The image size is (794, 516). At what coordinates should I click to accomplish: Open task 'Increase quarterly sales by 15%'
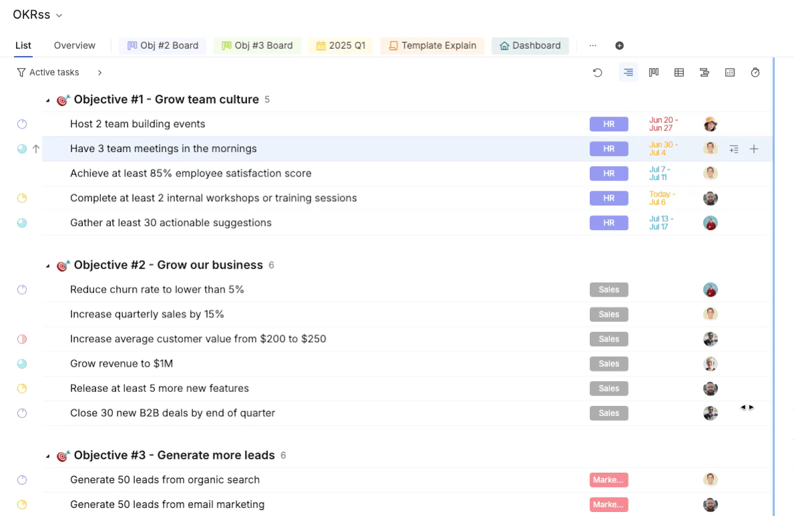click(147, 314)
